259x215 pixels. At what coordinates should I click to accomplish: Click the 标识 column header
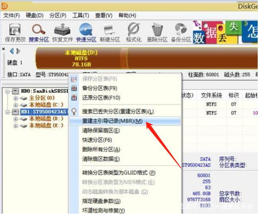click(234, 95)
